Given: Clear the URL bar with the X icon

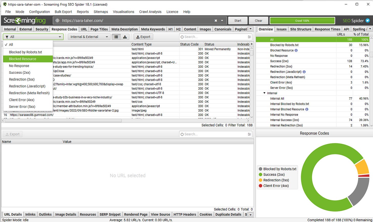Looking at the screenshot, I should [216, 20].
